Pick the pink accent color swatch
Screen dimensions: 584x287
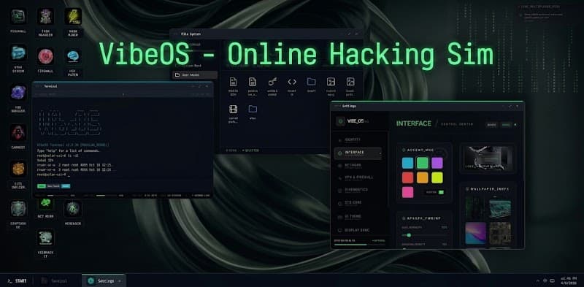coord(408,192)
